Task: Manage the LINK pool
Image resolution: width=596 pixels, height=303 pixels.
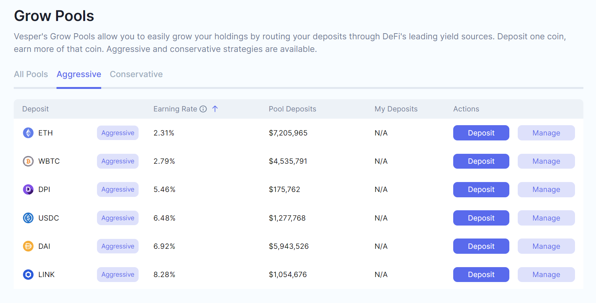Action: (546, 274)
